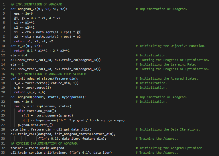This screenshot has height=156, width=219.
Task: Place cursor on adagrad_2d function definition name
Action: 29,9
